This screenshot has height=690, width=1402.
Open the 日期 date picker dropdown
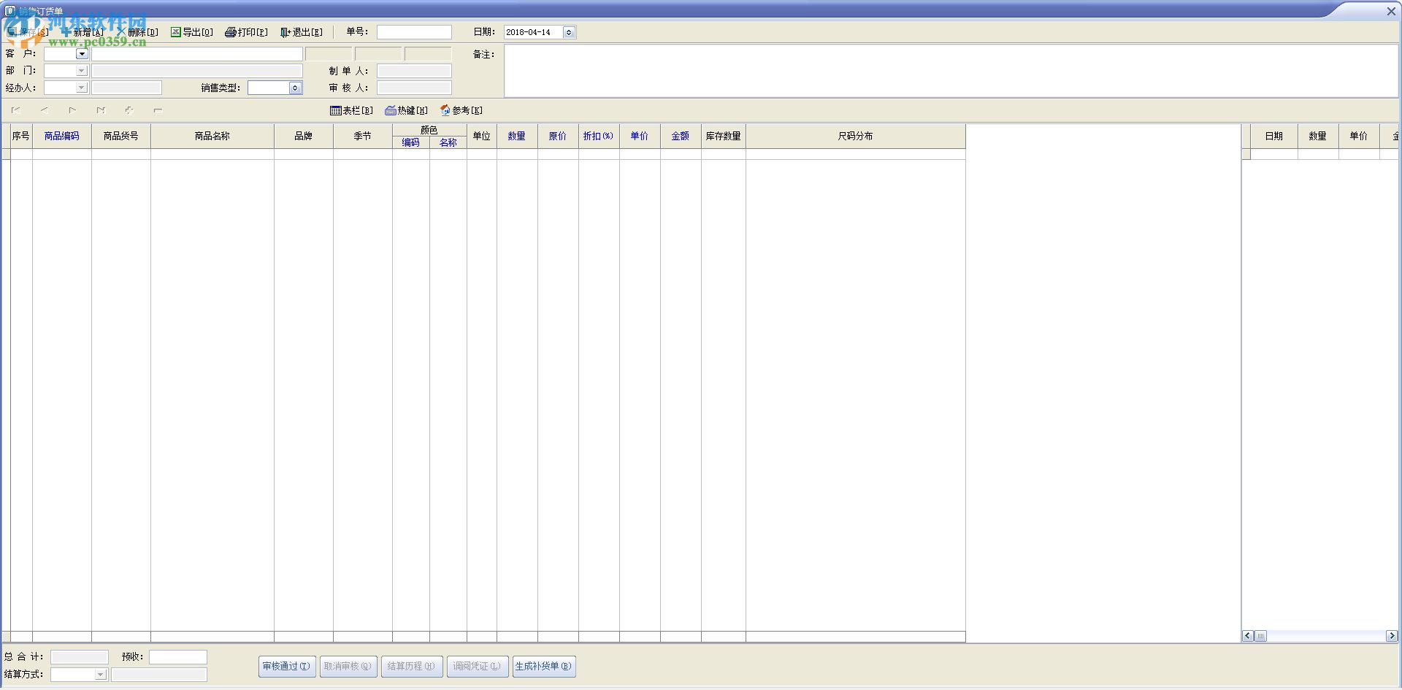coord(569,32)
